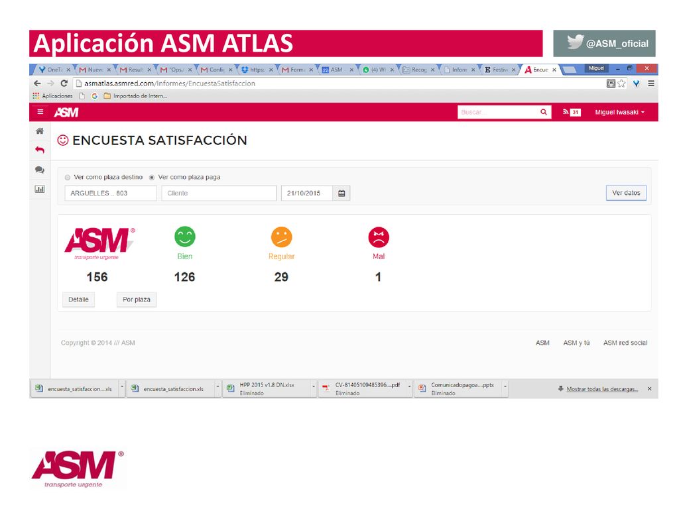Click the Por plaza button
This screenshot has width=679, height=509.
137,300
